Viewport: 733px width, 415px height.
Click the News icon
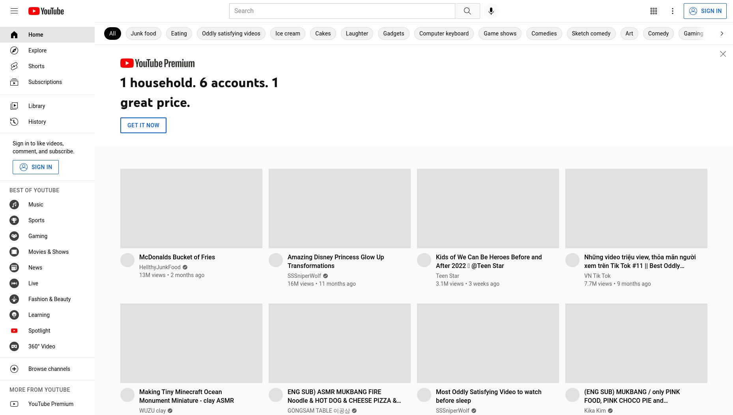[x=14, y=268]
